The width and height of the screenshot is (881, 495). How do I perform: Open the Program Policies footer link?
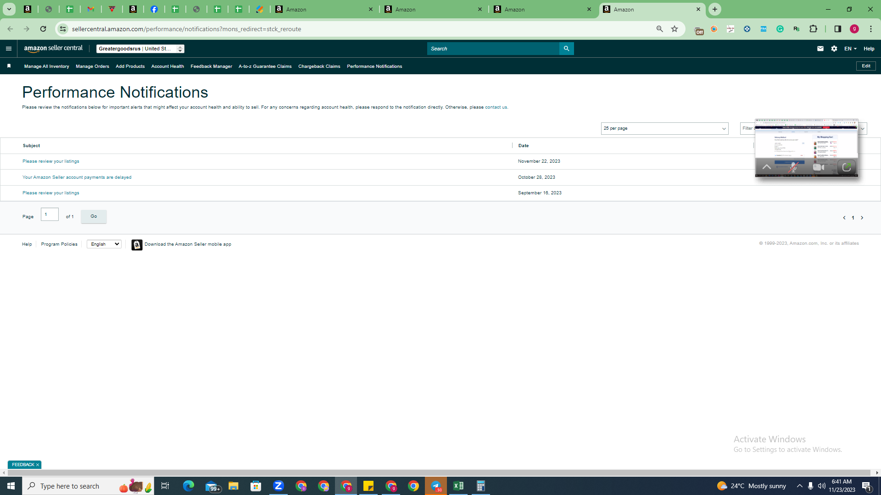[59, 244]
